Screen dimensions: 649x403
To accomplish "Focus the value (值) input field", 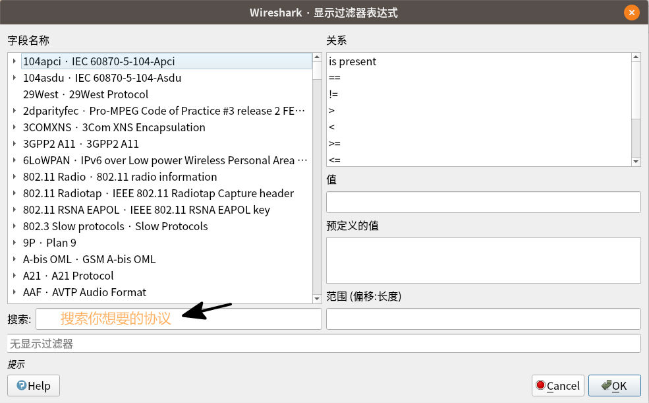I will pos(484,202).
